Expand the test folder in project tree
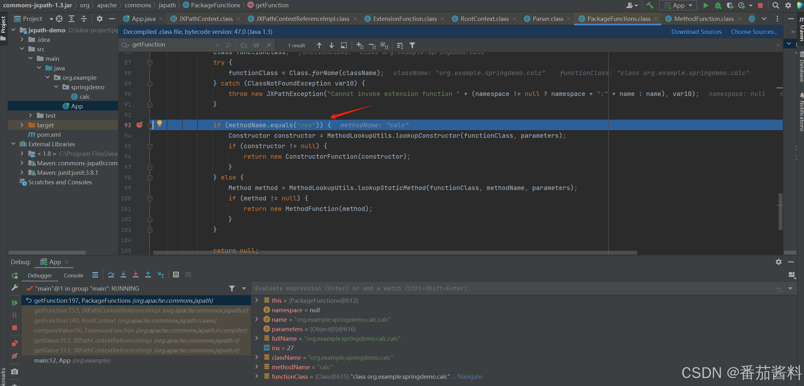 tap(30, 116)
